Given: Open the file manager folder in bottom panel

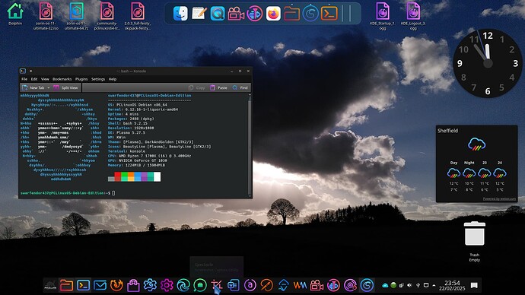Looking at the screenshot, I should point(66,285).
